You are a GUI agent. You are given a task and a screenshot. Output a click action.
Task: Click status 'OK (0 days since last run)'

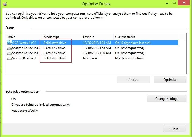(x=133, y=43)
